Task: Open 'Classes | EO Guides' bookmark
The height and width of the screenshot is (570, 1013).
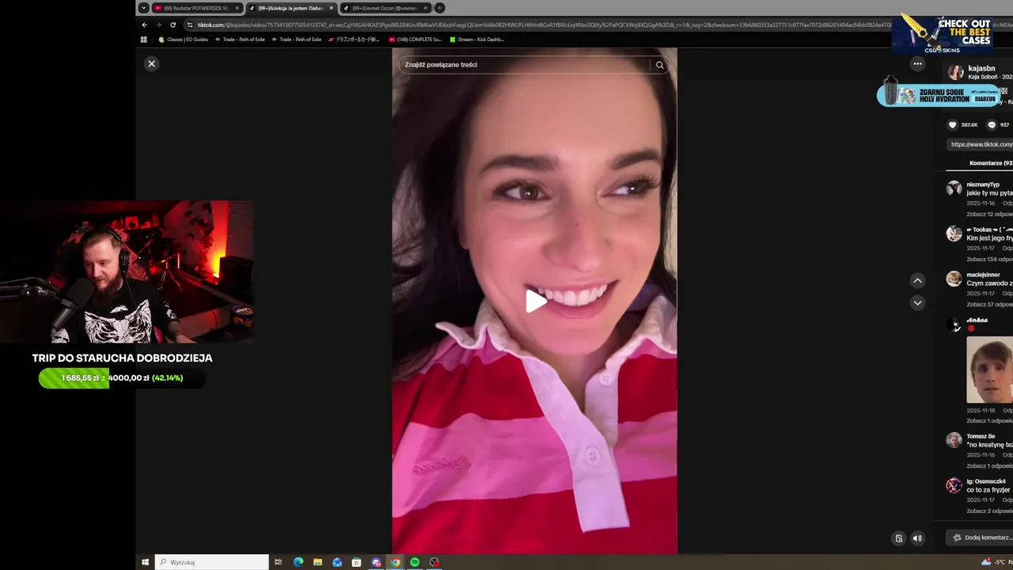Action: [x=184, y=39]
